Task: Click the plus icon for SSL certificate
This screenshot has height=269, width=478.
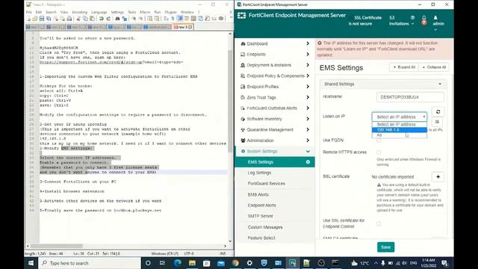Action: pos(438,176)
